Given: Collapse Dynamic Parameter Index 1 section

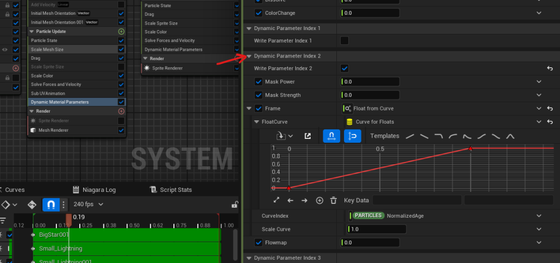Looking at the screenshot, I should pos(249,28).
